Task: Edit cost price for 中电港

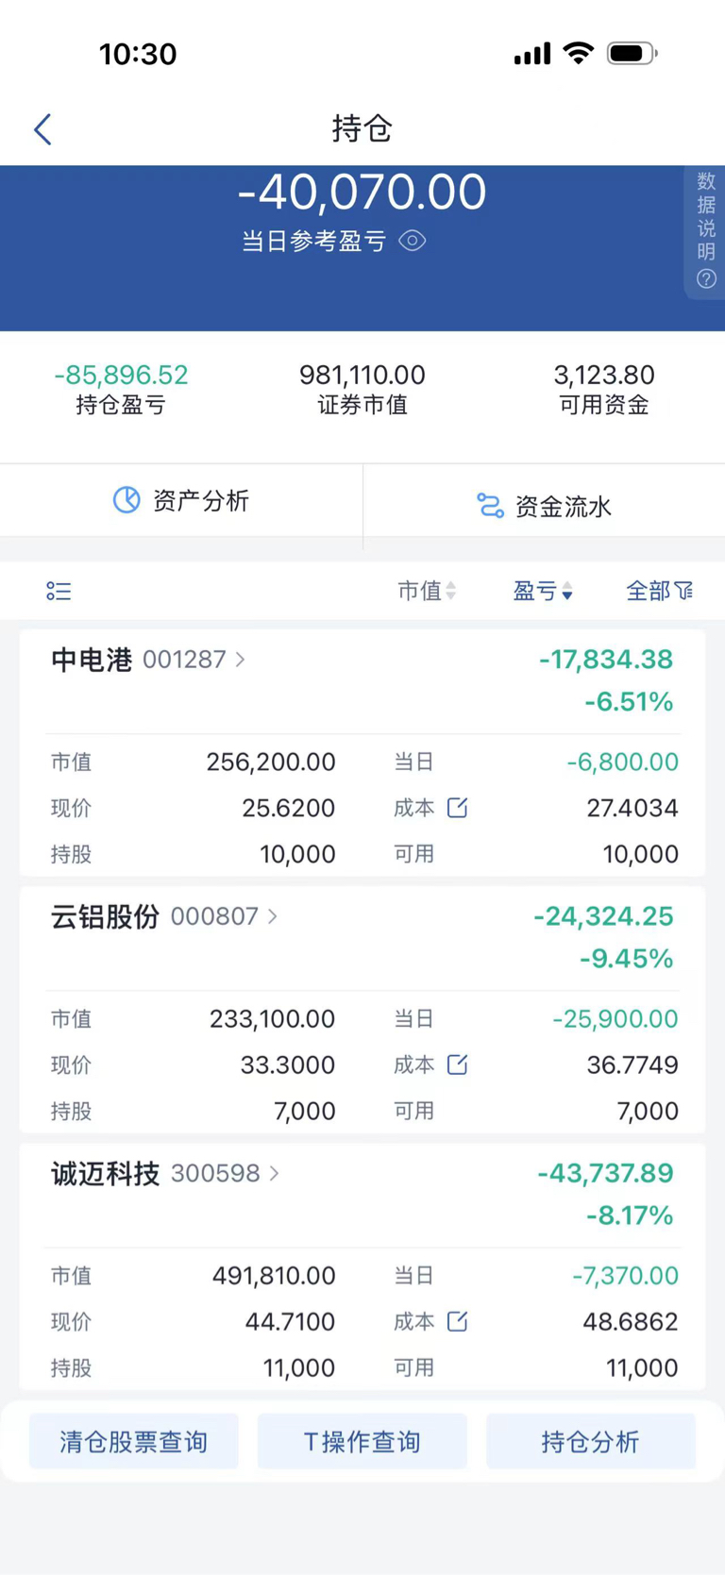Action: [458, 808]
